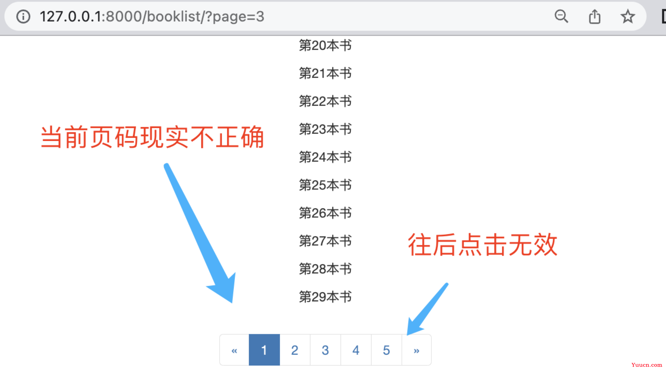The height and width of the screenshot is (382, 666).
Task: Click the previous page («) button
Action: pyautogui.click(x=234, y=350)
